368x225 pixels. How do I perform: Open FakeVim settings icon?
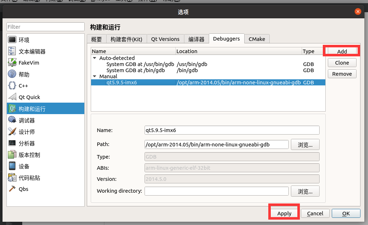[12, 63]
